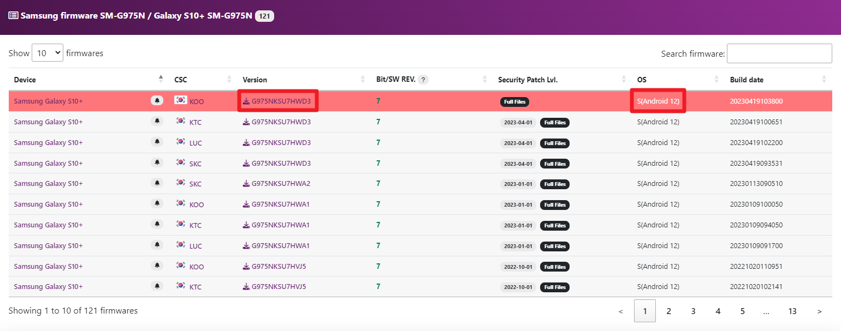This screenshot has width=841, height=331.
Task: Select page 5 in pagination
Action: 743,311
